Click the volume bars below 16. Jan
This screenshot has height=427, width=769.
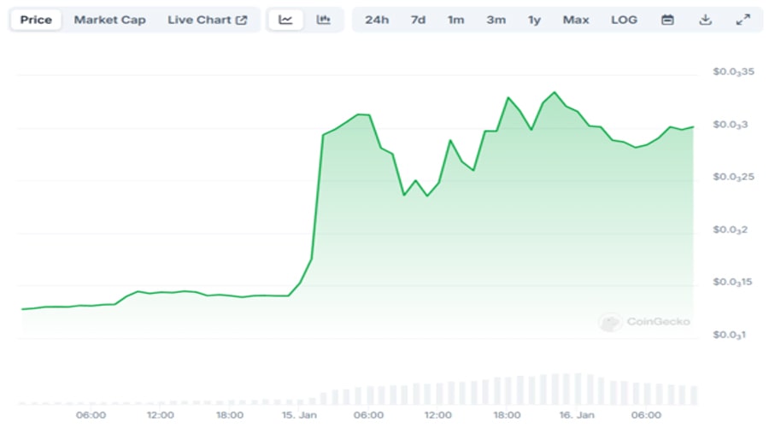(581, 389)
